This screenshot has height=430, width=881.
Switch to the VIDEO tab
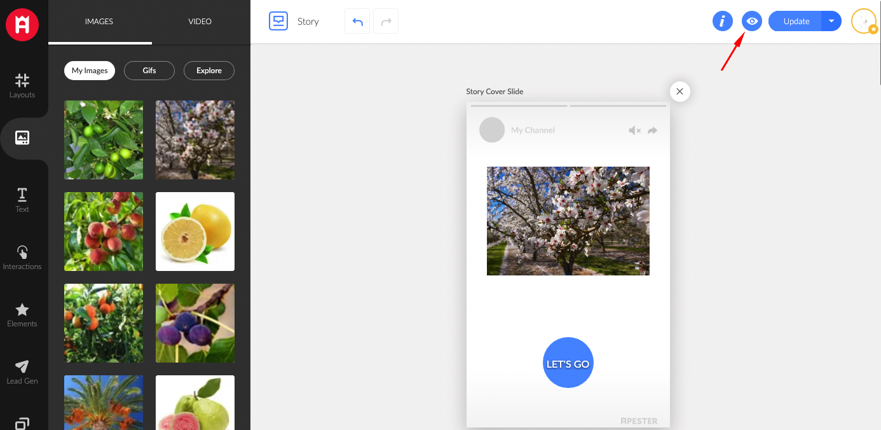click(x=200, y=22)
